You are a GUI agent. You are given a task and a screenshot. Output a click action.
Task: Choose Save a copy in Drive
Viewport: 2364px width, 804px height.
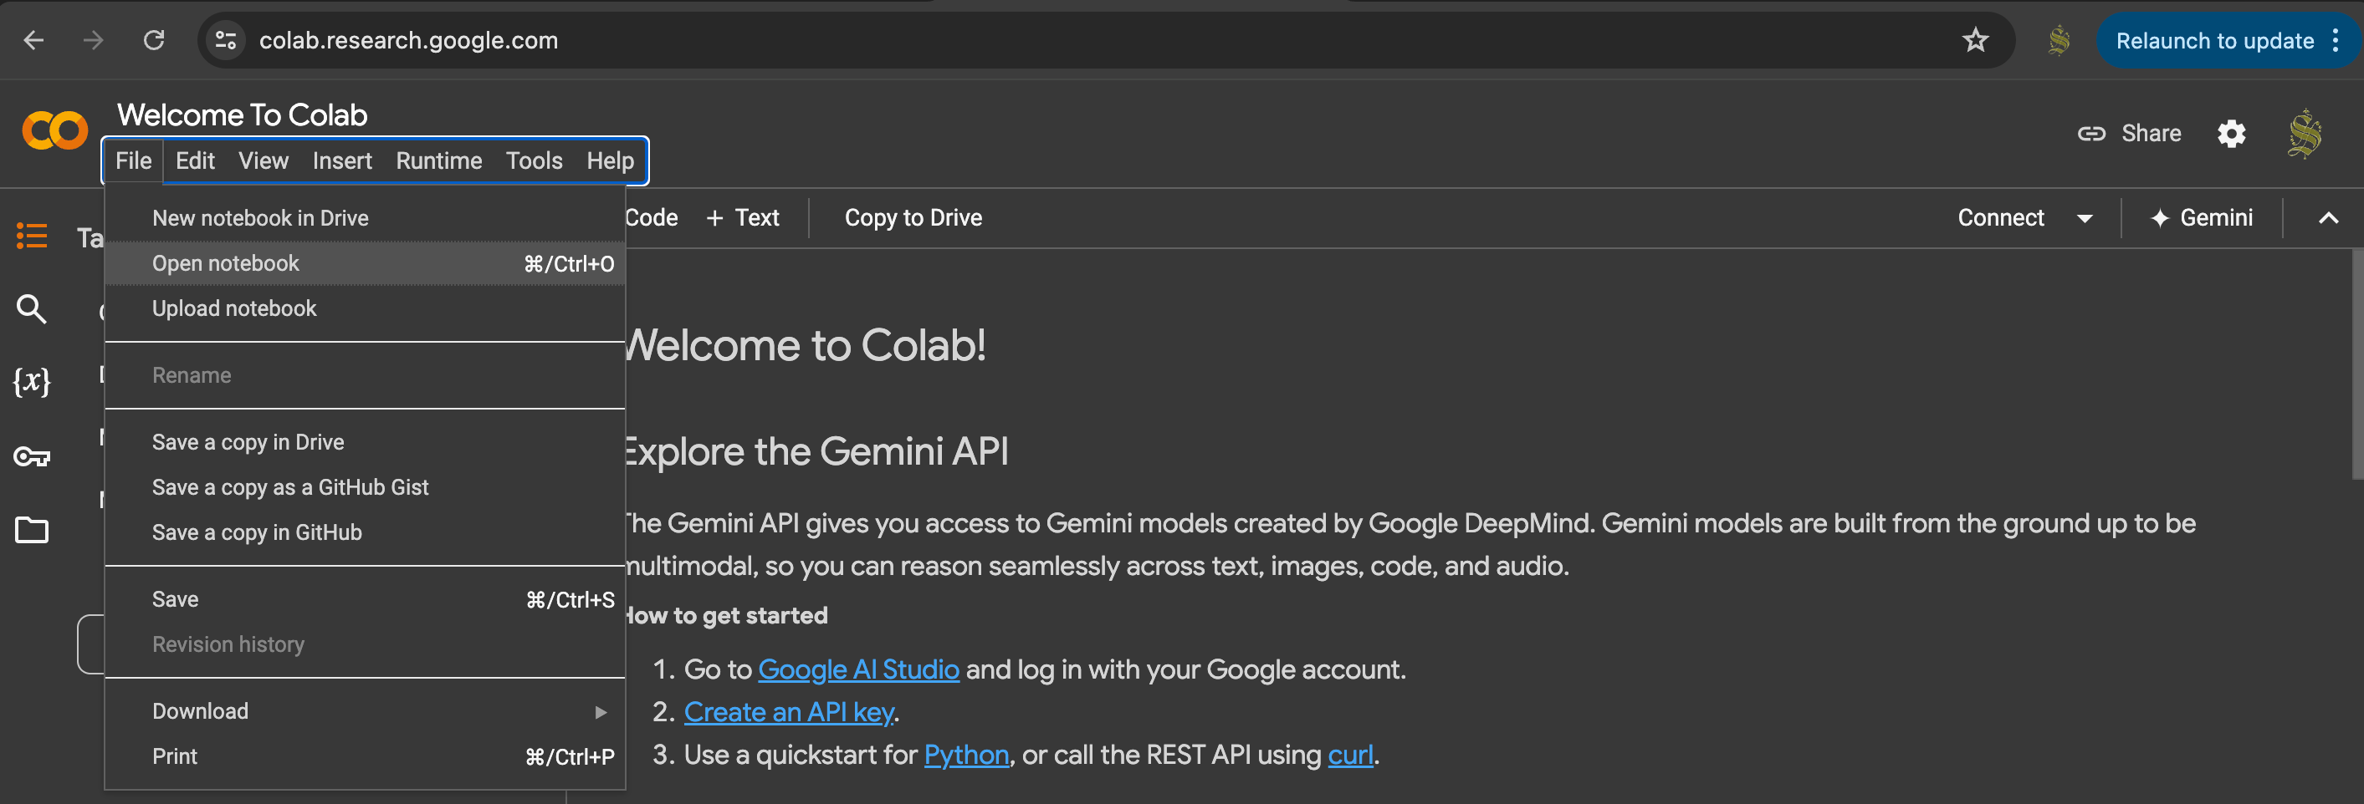(x=248, y=443)
